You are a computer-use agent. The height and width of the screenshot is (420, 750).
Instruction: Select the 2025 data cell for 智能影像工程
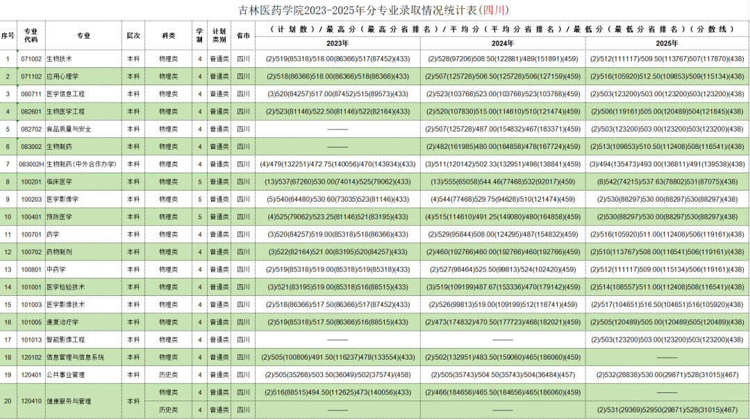pos(667,340)
